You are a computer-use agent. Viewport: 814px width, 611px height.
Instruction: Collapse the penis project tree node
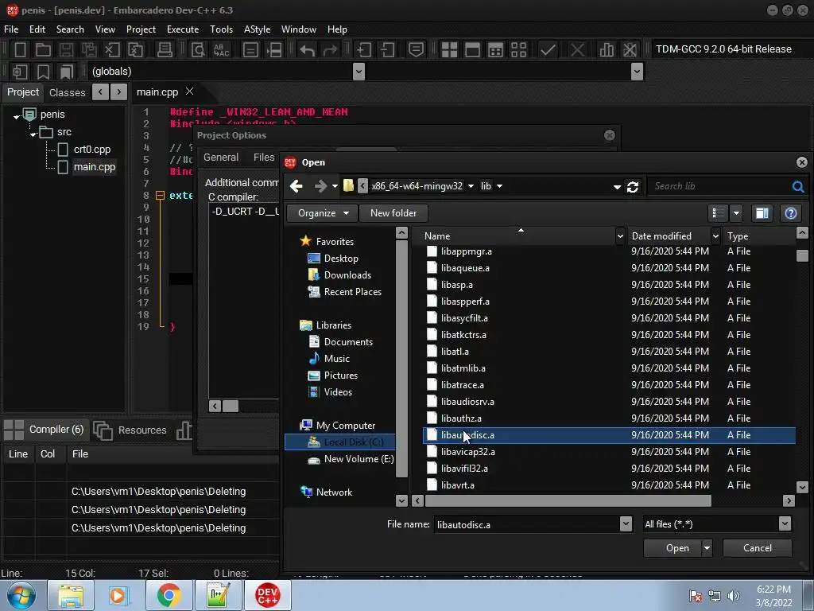(16, 116)
